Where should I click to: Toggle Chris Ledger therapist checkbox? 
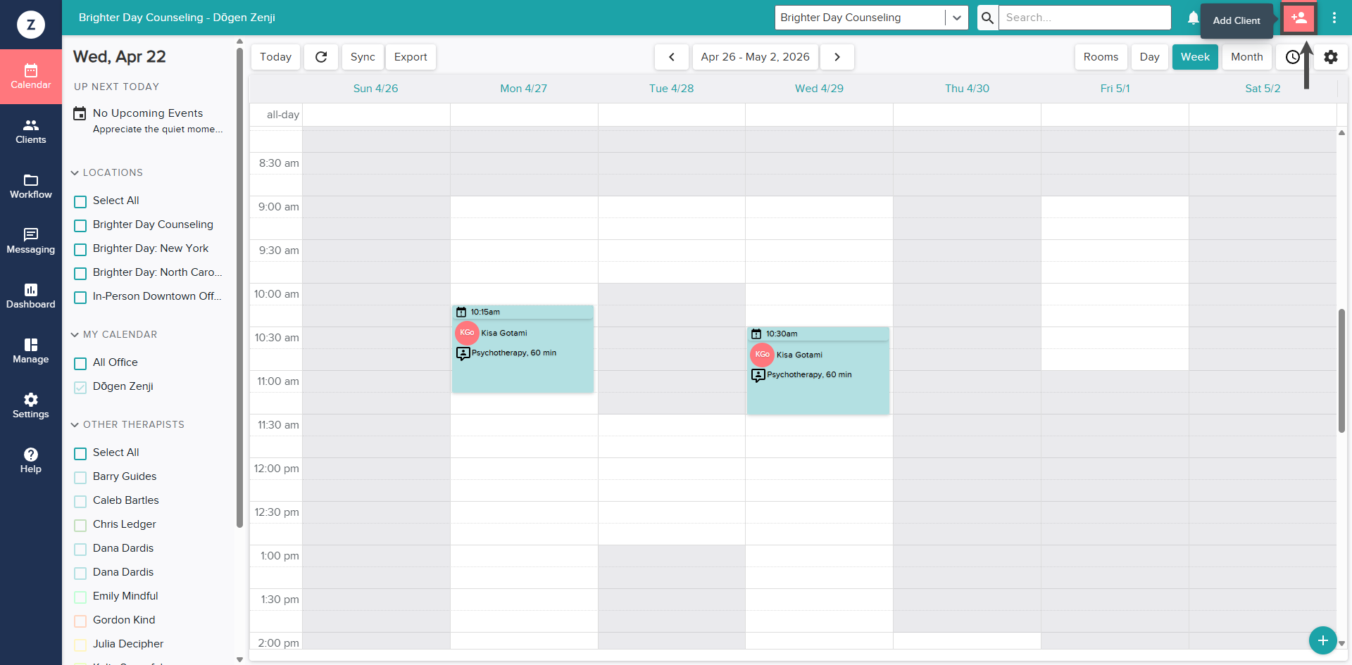pos(80,526)
